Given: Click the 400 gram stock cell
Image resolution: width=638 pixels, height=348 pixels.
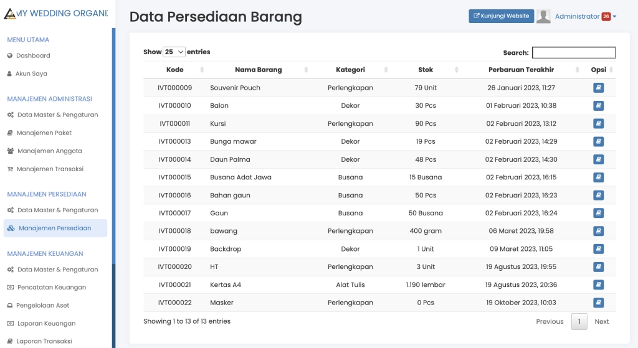Looking at the screenshot, I should [x=426, y=231].
